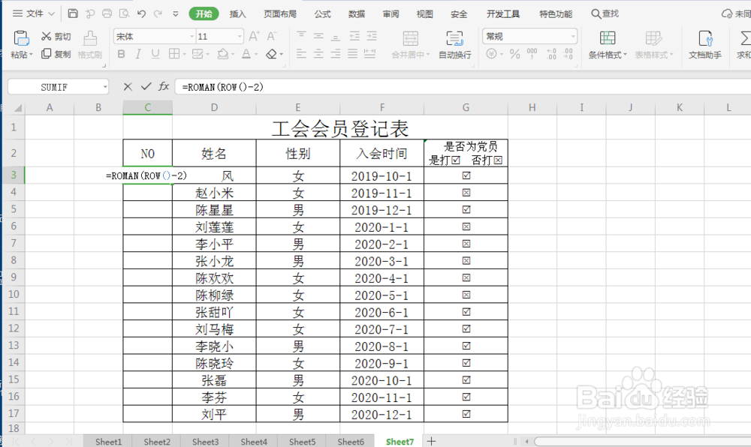The width and height of the screenshot is (751, 447).
Task: Expand the quick access toolbar customize arrow
Action: coord(176,13)
